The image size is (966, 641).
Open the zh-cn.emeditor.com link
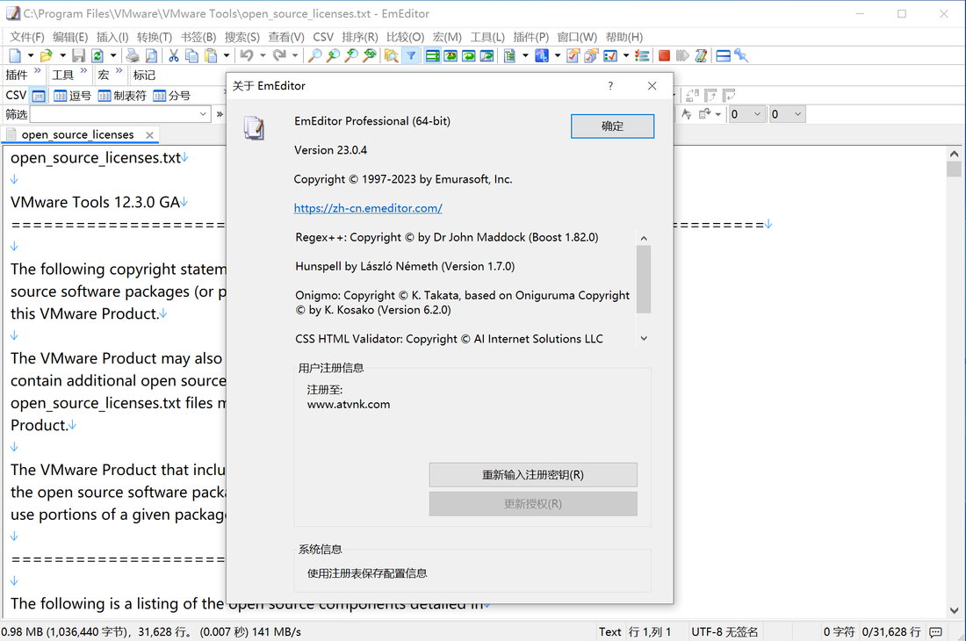(x=368, y=208)
